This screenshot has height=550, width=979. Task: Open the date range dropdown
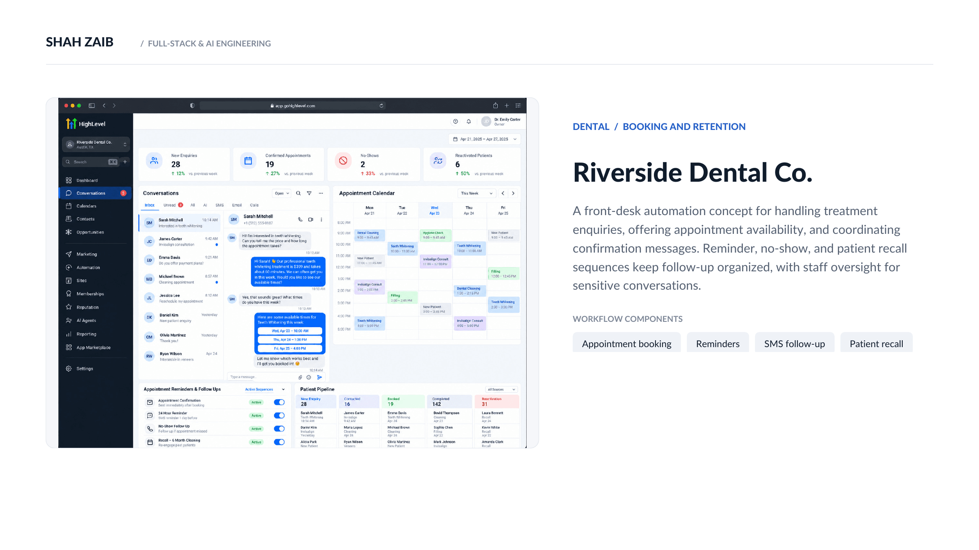pyautogui.click(x=485, y=139)
